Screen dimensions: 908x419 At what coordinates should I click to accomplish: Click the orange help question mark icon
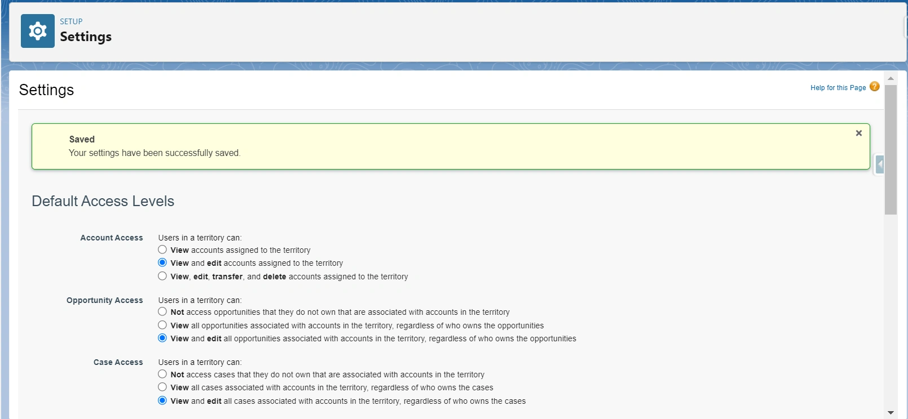[x=874, y=87]
